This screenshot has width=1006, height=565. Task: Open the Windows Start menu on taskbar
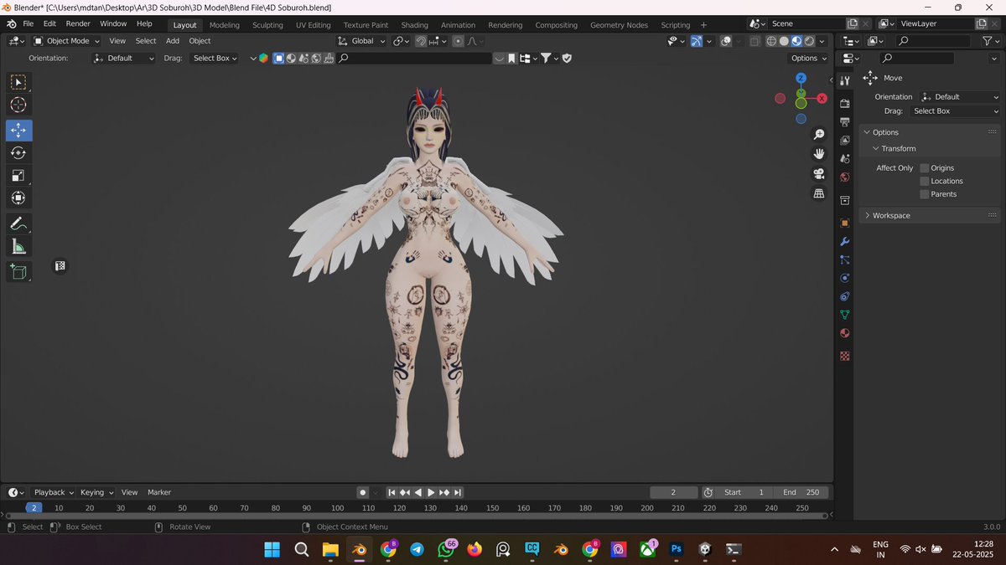pyautogui.click(x=272, y=550)
